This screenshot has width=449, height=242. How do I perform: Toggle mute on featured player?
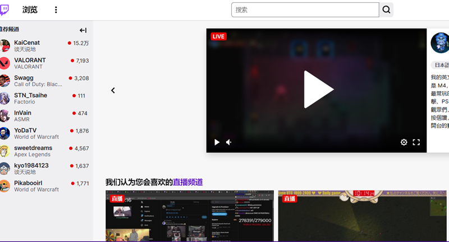click(229, 142)
